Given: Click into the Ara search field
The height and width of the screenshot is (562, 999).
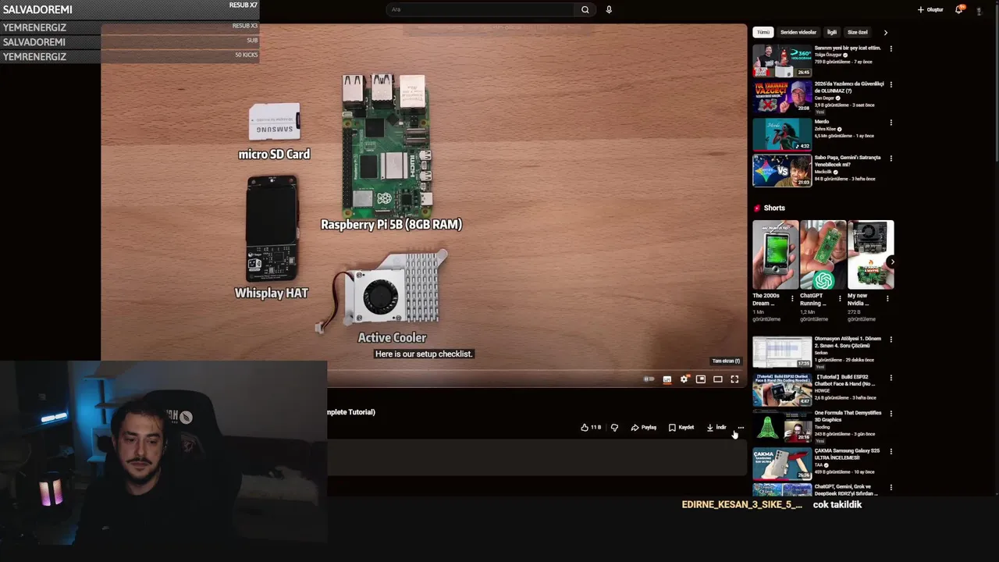Looking at the screenshot, I should click(x=481, y=9).
